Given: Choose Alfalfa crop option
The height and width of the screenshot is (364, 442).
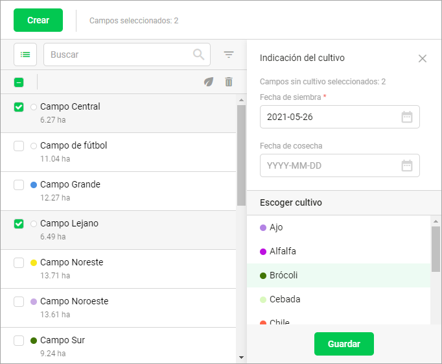Looking at the screenshot, I should tap(283, 251).
